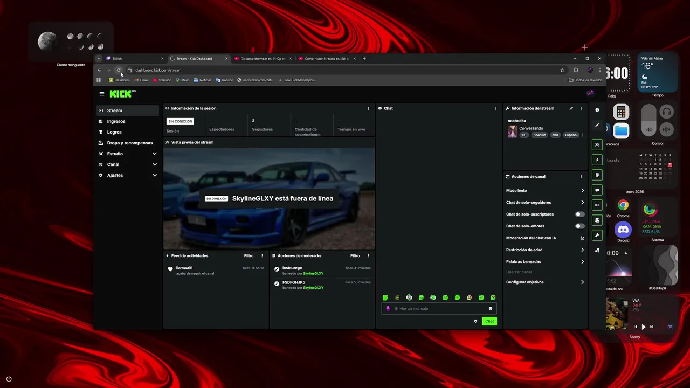The width and height of the screenshot is (690, 388).
Task: Open options menu of Información de la sesión
Action: point(369,108)
